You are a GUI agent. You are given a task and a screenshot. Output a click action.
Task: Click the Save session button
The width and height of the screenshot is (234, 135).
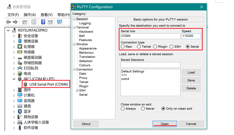[x=191, y=80]
